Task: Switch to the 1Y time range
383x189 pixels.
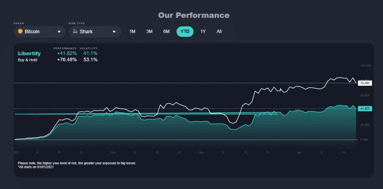Action: pos(203,31)
